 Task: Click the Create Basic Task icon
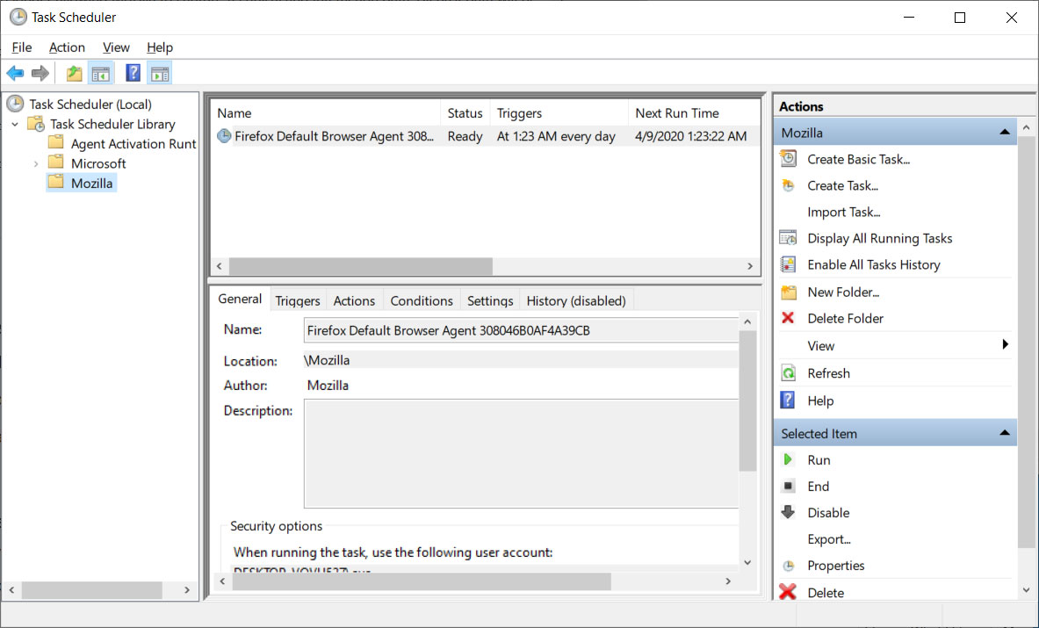[x=789, y=159]
